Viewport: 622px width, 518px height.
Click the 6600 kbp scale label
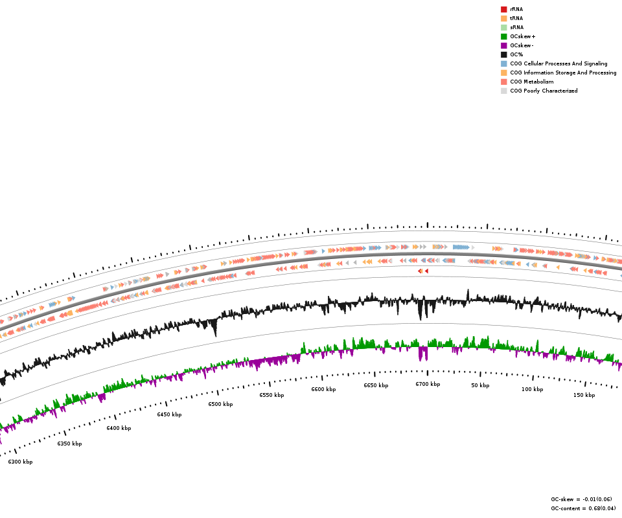point(323,389)
